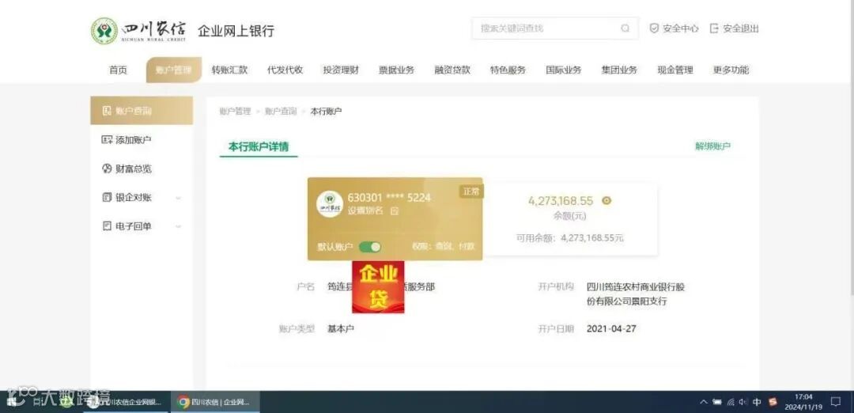Click the 安全退出 logout icon
Viewport: 854px width, 413px height.
(x=714, y=28)
